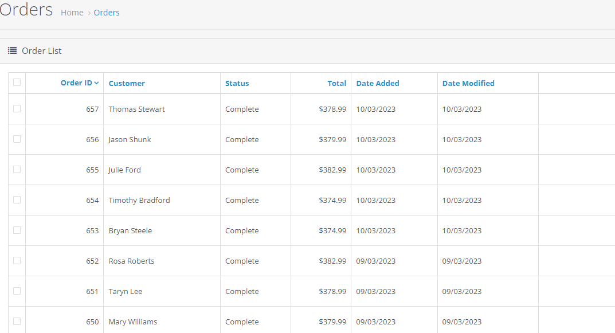
Task: Select the checkbox for order 650
Action: 17,322
